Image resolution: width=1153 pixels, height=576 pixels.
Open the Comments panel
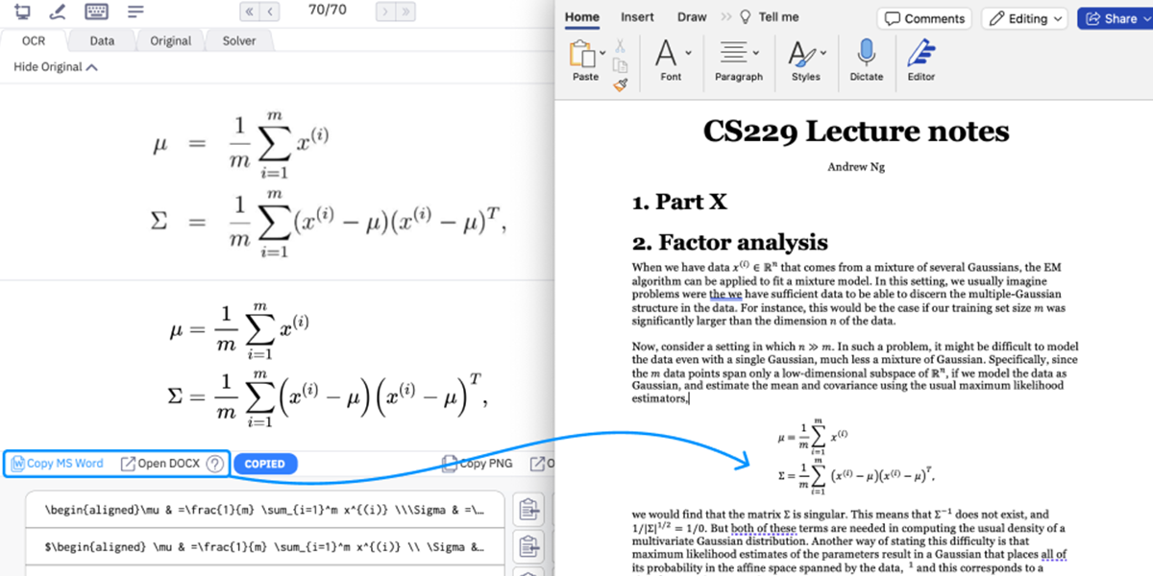(923, 18)
